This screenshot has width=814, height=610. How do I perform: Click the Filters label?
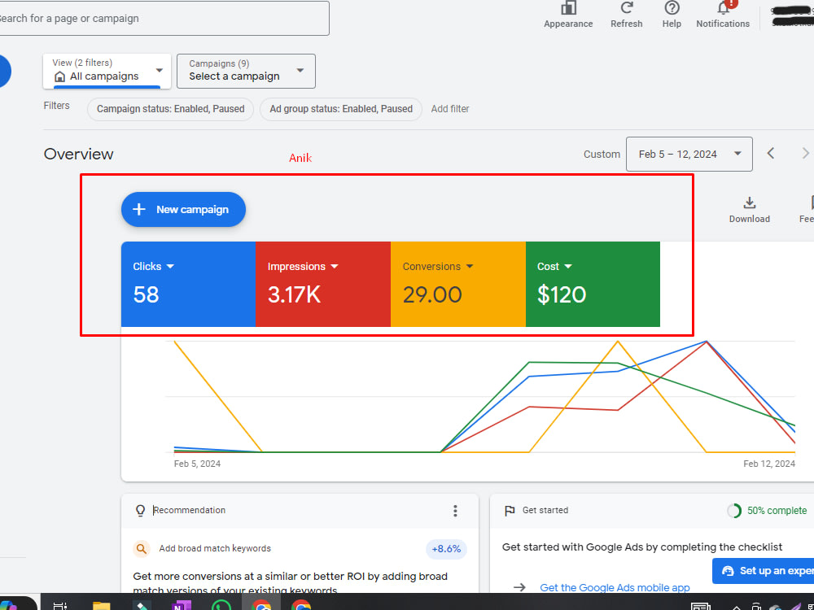pos(57,105)
